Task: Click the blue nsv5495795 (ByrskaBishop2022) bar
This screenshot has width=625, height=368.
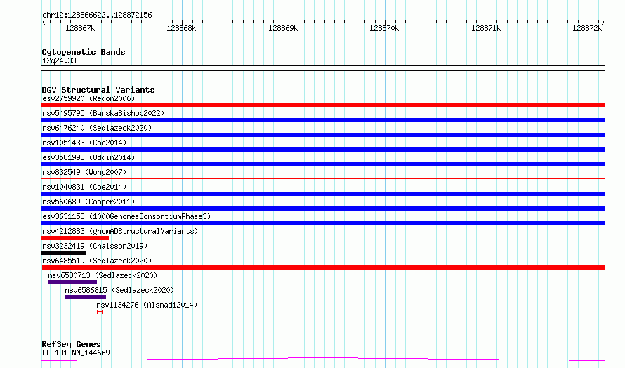Action: 323,120
